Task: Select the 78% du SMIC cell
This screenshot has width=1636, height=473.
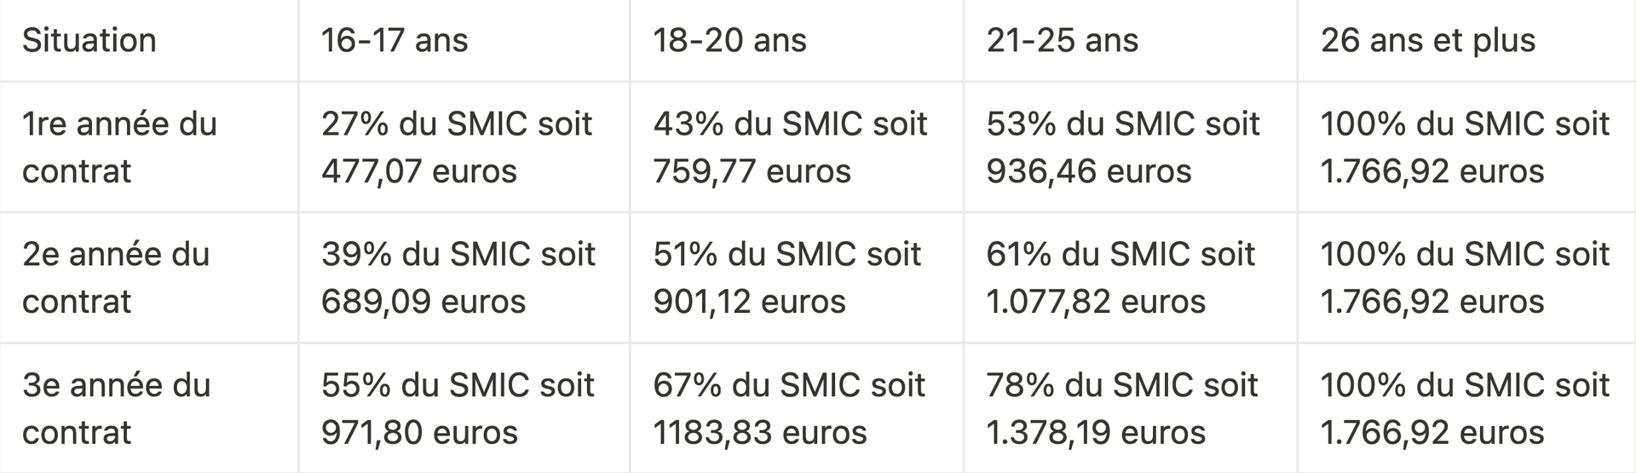Action: (x=1122, y=408)
